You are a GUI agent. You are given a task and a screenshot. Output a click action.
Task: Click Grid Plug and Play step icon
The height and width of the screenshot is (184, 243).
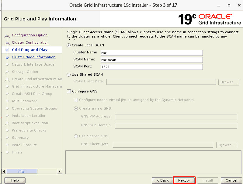pos(7,50)
